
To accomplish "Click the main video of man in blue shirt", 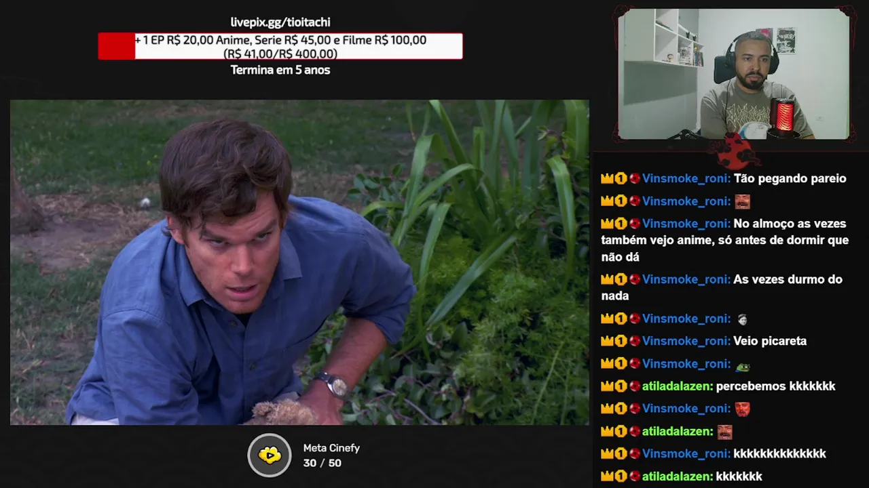I will pyautogui.click(x=299, y=262).
